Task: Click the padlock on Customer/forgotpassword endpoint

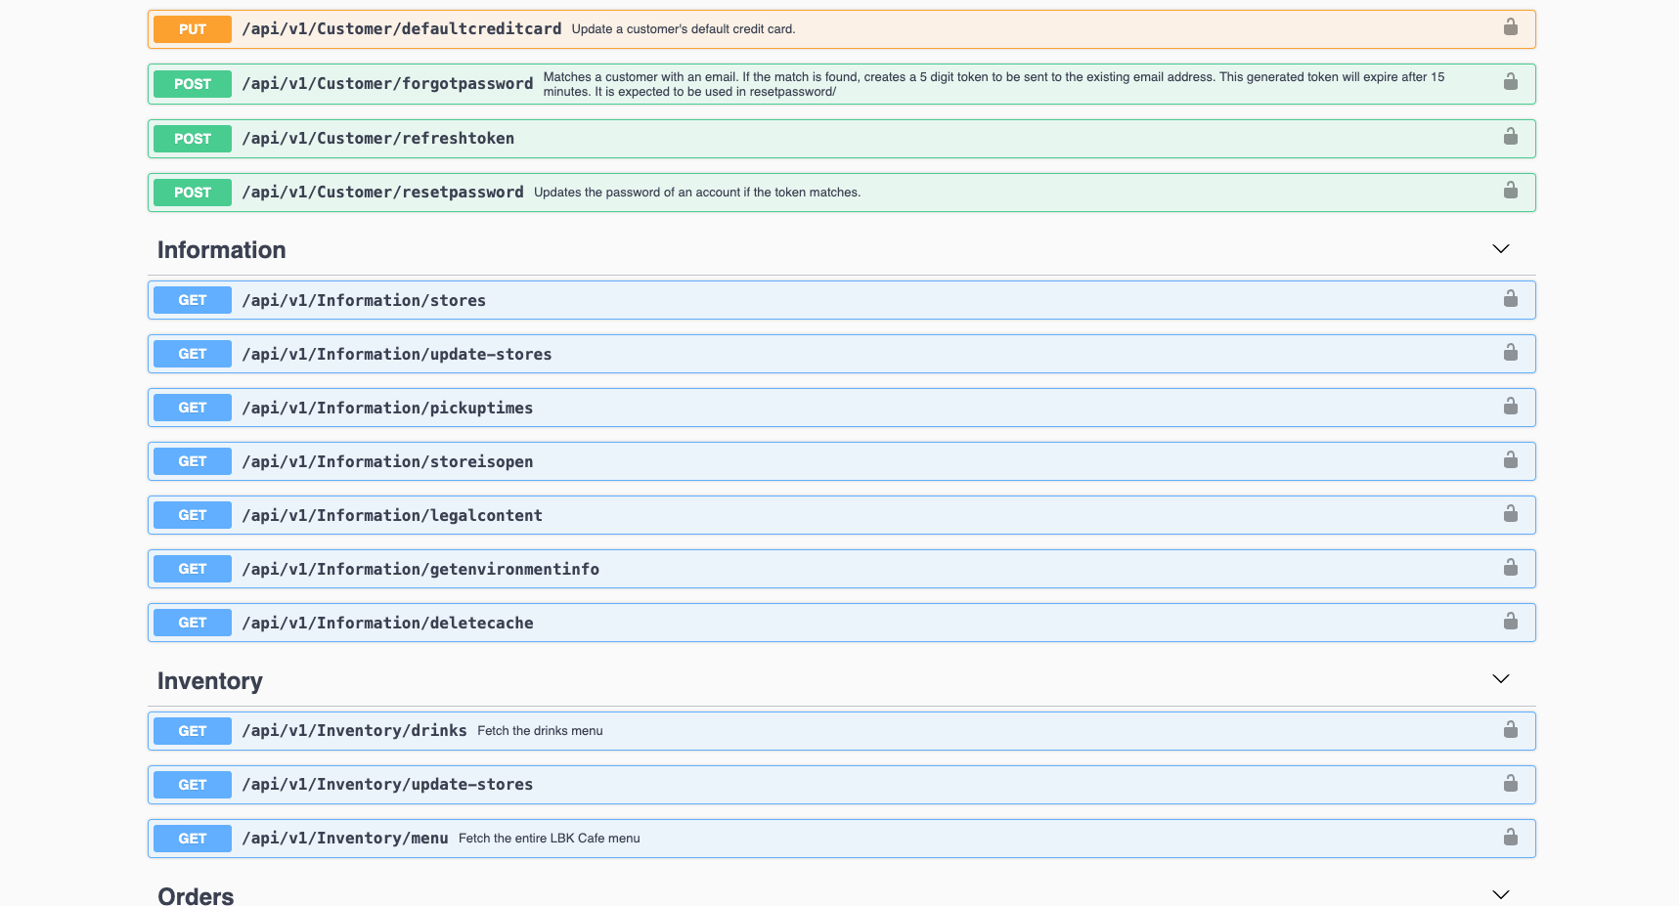Action: 1510,82
